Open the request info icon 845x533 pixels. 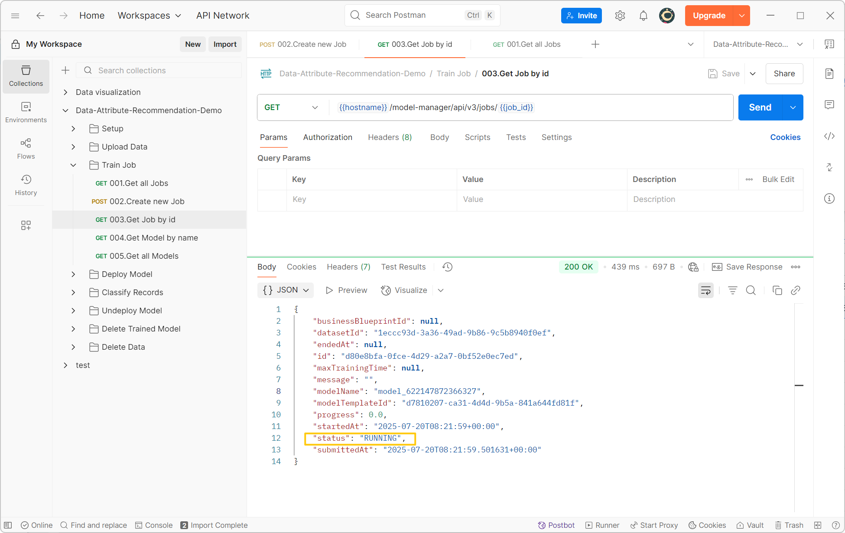(829, 198)
